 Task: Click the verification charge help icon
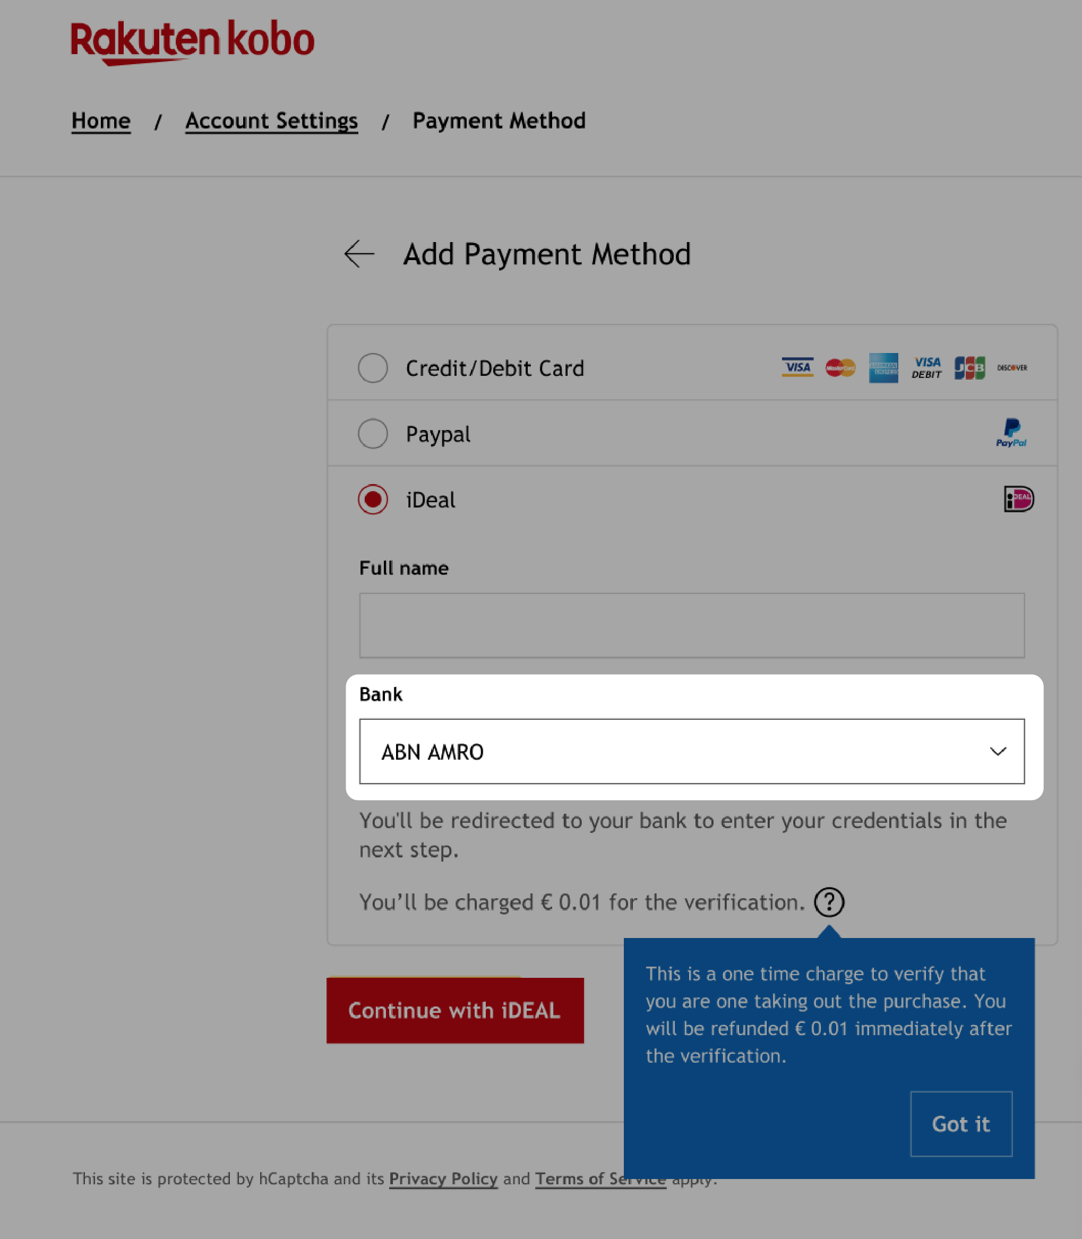(829, 902)
